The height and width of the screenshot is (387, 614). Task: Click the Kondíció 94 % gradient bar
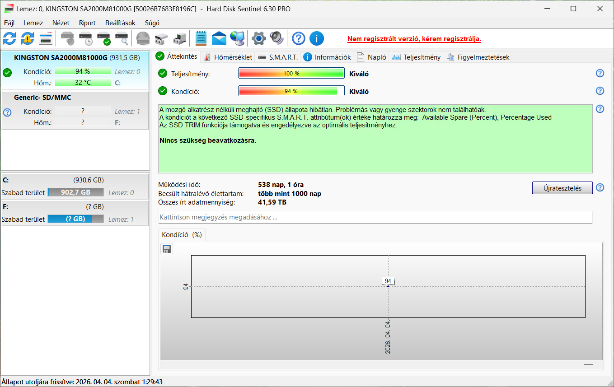(x=291, y=91)
